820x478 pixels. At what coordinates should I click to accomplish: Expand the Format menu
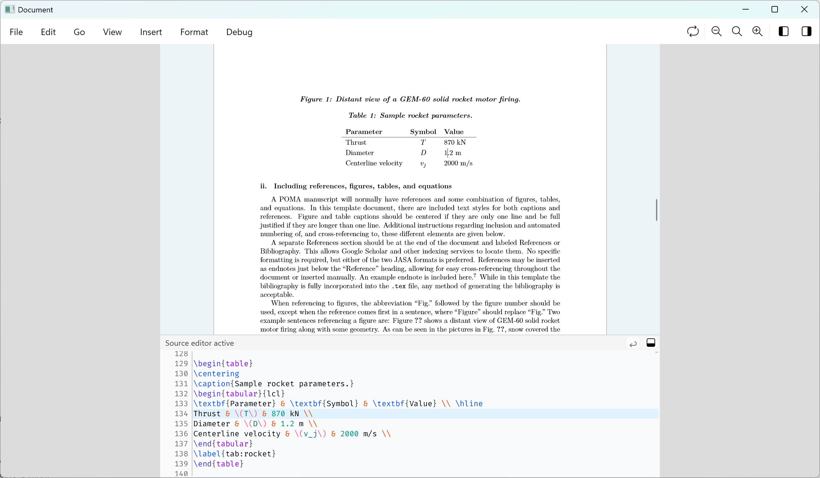coord(194,32)
